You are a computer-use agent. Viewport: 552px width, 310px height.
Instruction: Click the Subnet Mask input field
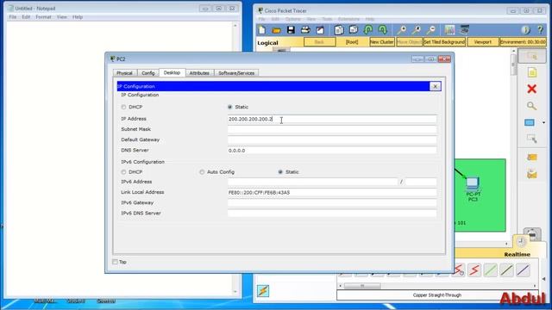[332, 129]
